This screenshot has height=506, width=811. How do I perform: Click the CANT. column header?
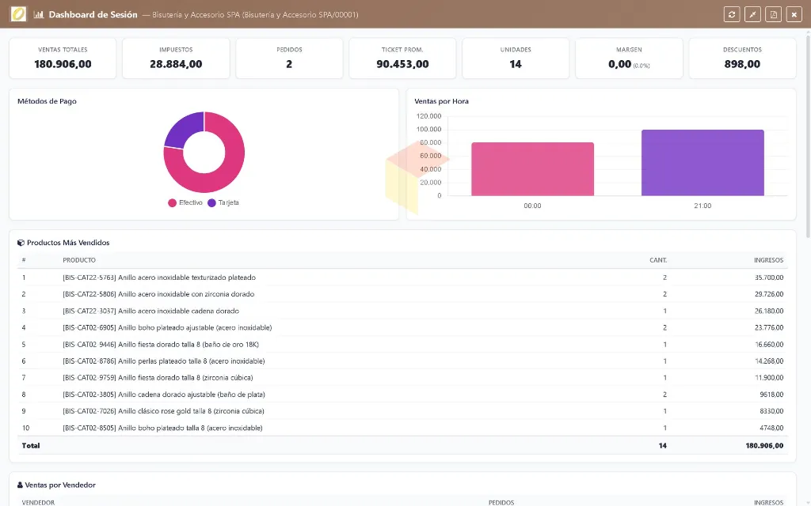coord(658,260)
